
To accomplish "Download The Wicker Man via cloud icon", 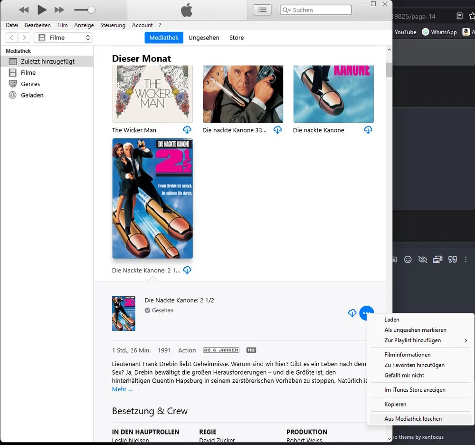I will coord(187,130).
